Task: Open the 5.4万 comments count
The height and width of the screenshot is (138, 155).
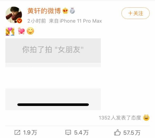Action: click(81, 133)
